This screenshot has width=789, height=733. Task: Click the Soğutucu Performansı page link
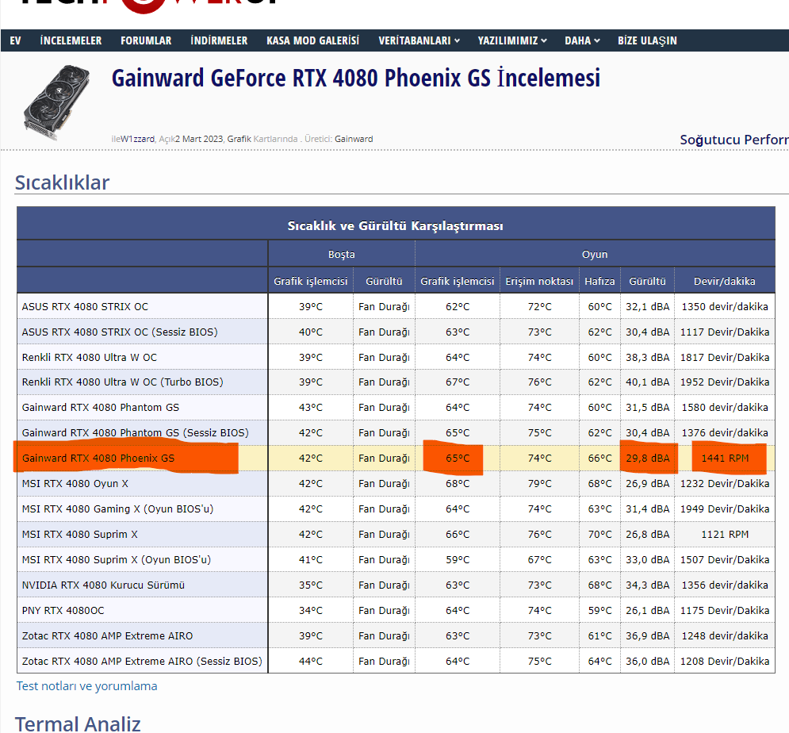(x=734, y=140)
